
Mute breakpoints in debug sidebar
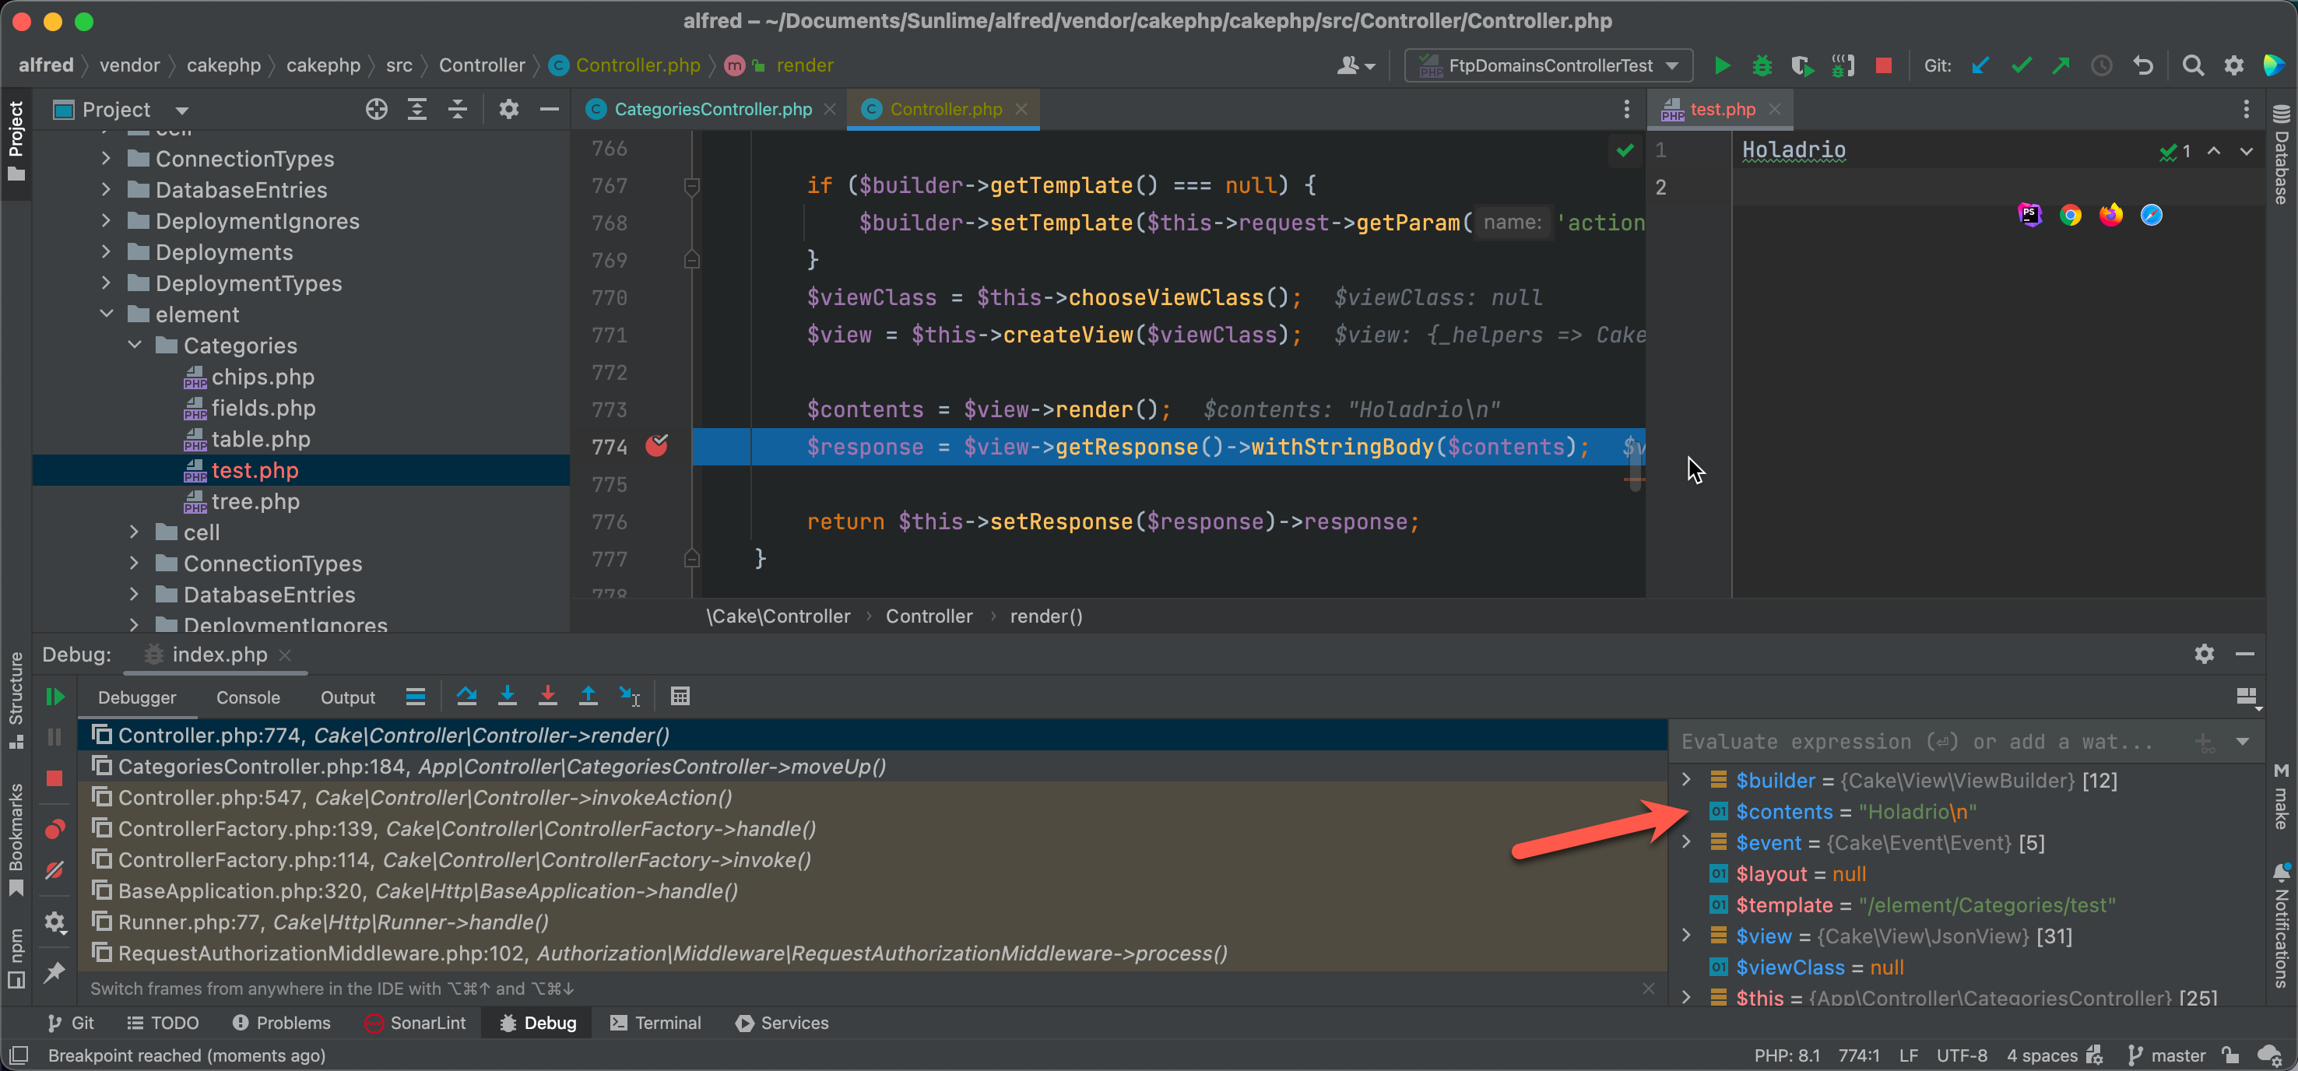tap(54, 870)
